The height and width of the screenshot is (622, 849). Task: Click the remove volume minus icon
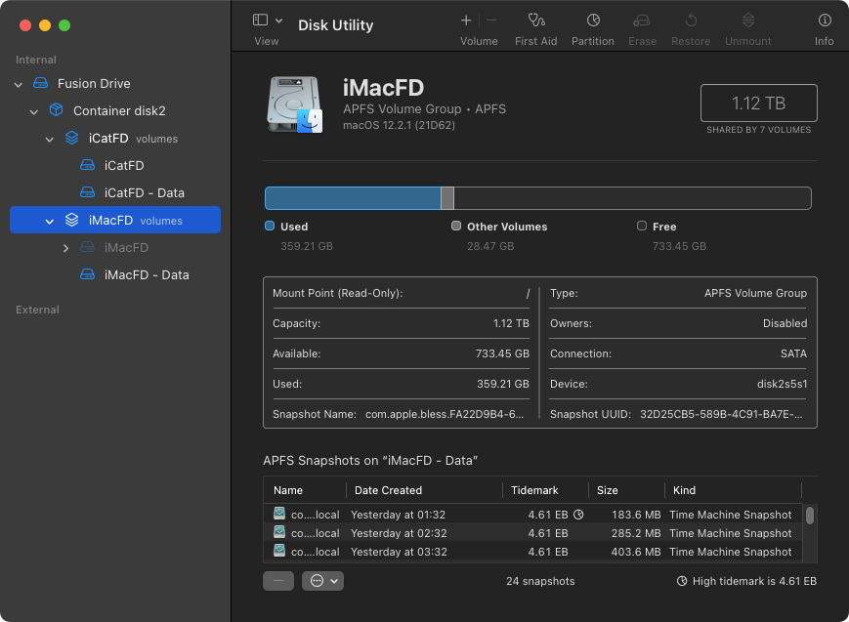[491, 21]
